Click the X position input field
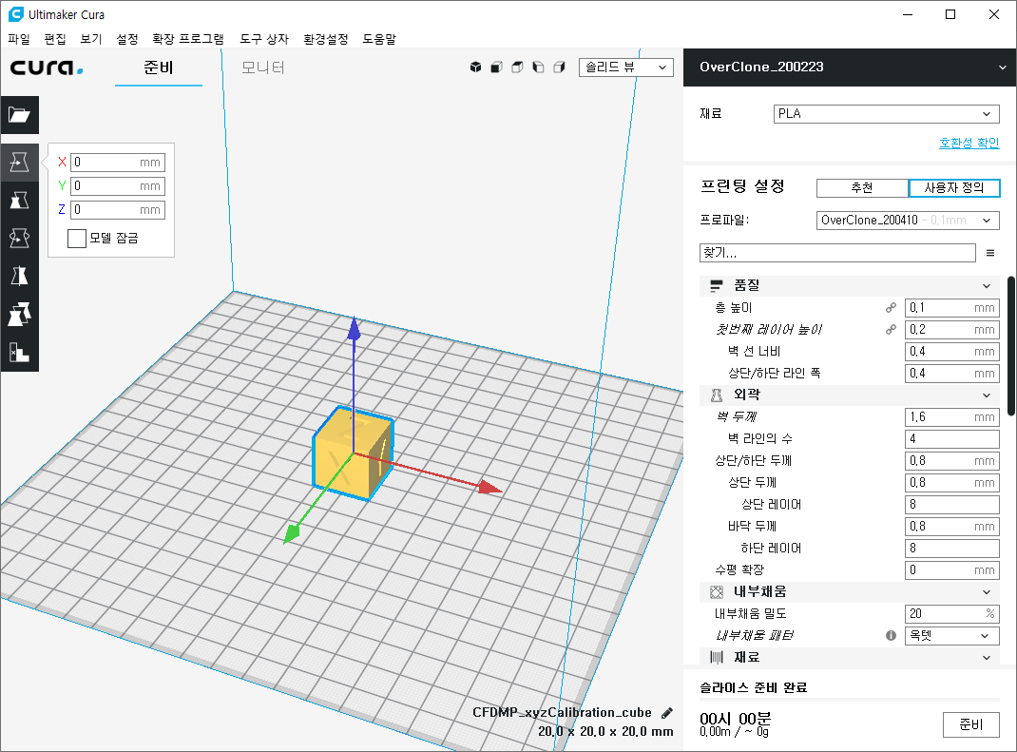This screenshot has height=752, width=1017. pyautogui.click(x=118, y=163)
